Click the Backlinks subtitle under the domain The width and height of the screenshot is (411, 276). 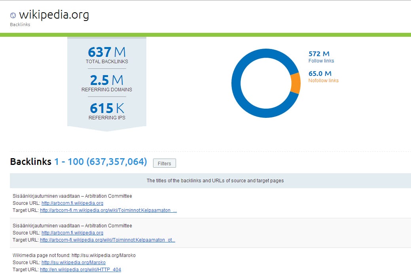coord(20,25)
